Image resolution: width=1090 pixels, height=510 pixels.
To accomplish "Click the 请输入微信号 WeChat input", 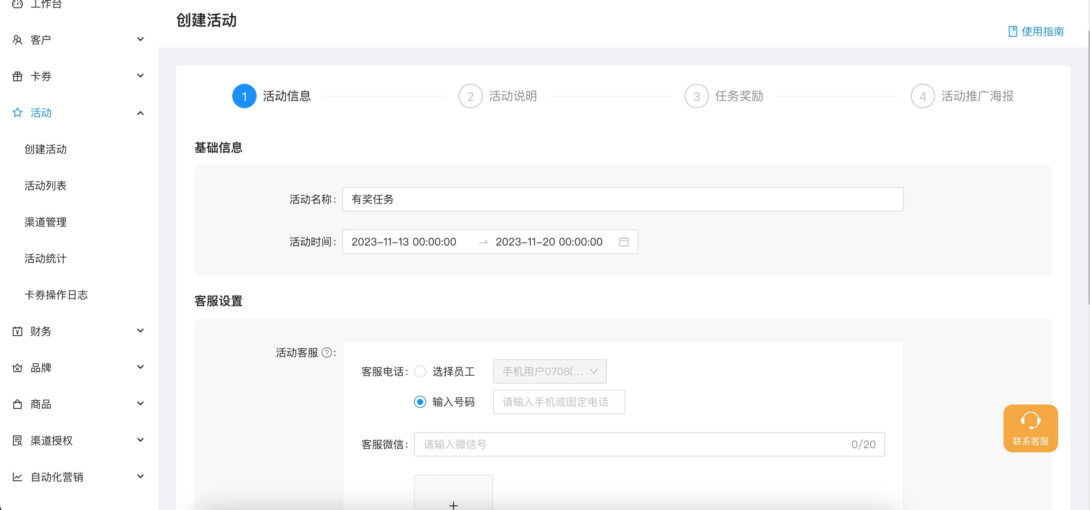I will click(649, 444).
